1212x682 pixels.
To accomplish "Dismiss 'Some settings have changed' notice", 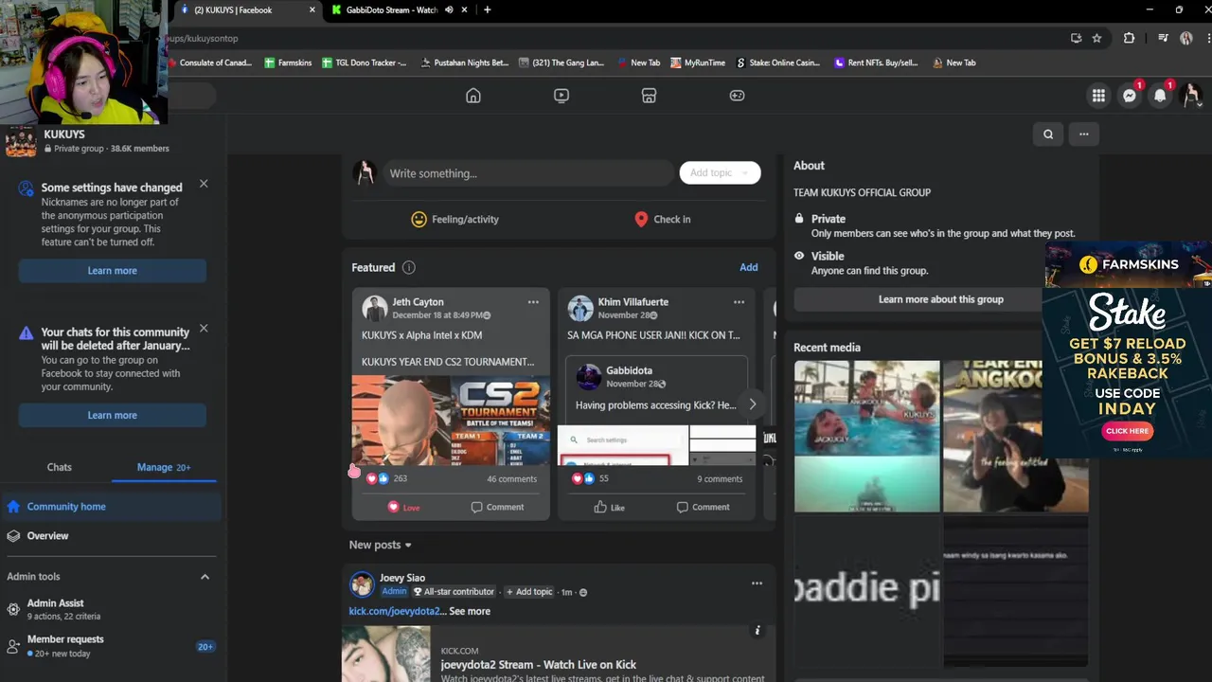I will tap(204, 184).
